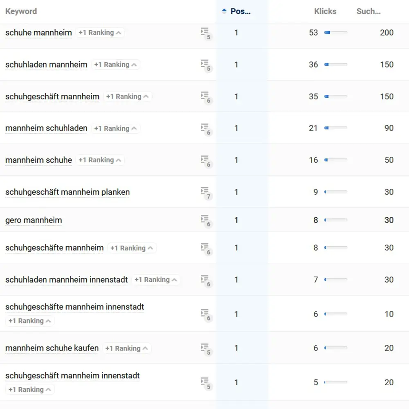The width and height of the screenshot is (409, 409).
Task: Sort the table by the Klicks column
Action: [325, 11]
